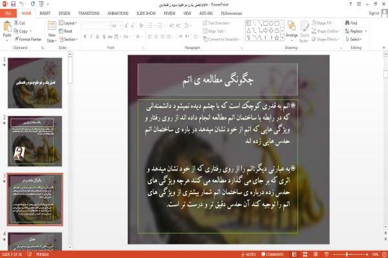Switch to the REVIEW tab

pos(169,14)
